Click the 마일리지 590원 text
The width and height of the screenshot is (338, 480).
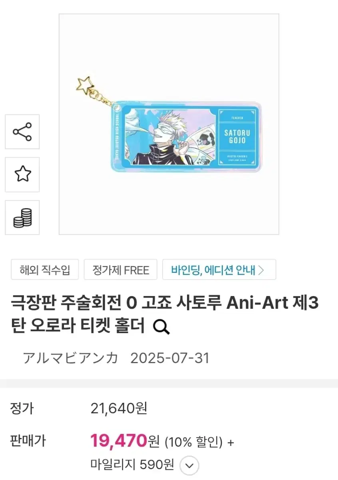[x=132, y=465]
